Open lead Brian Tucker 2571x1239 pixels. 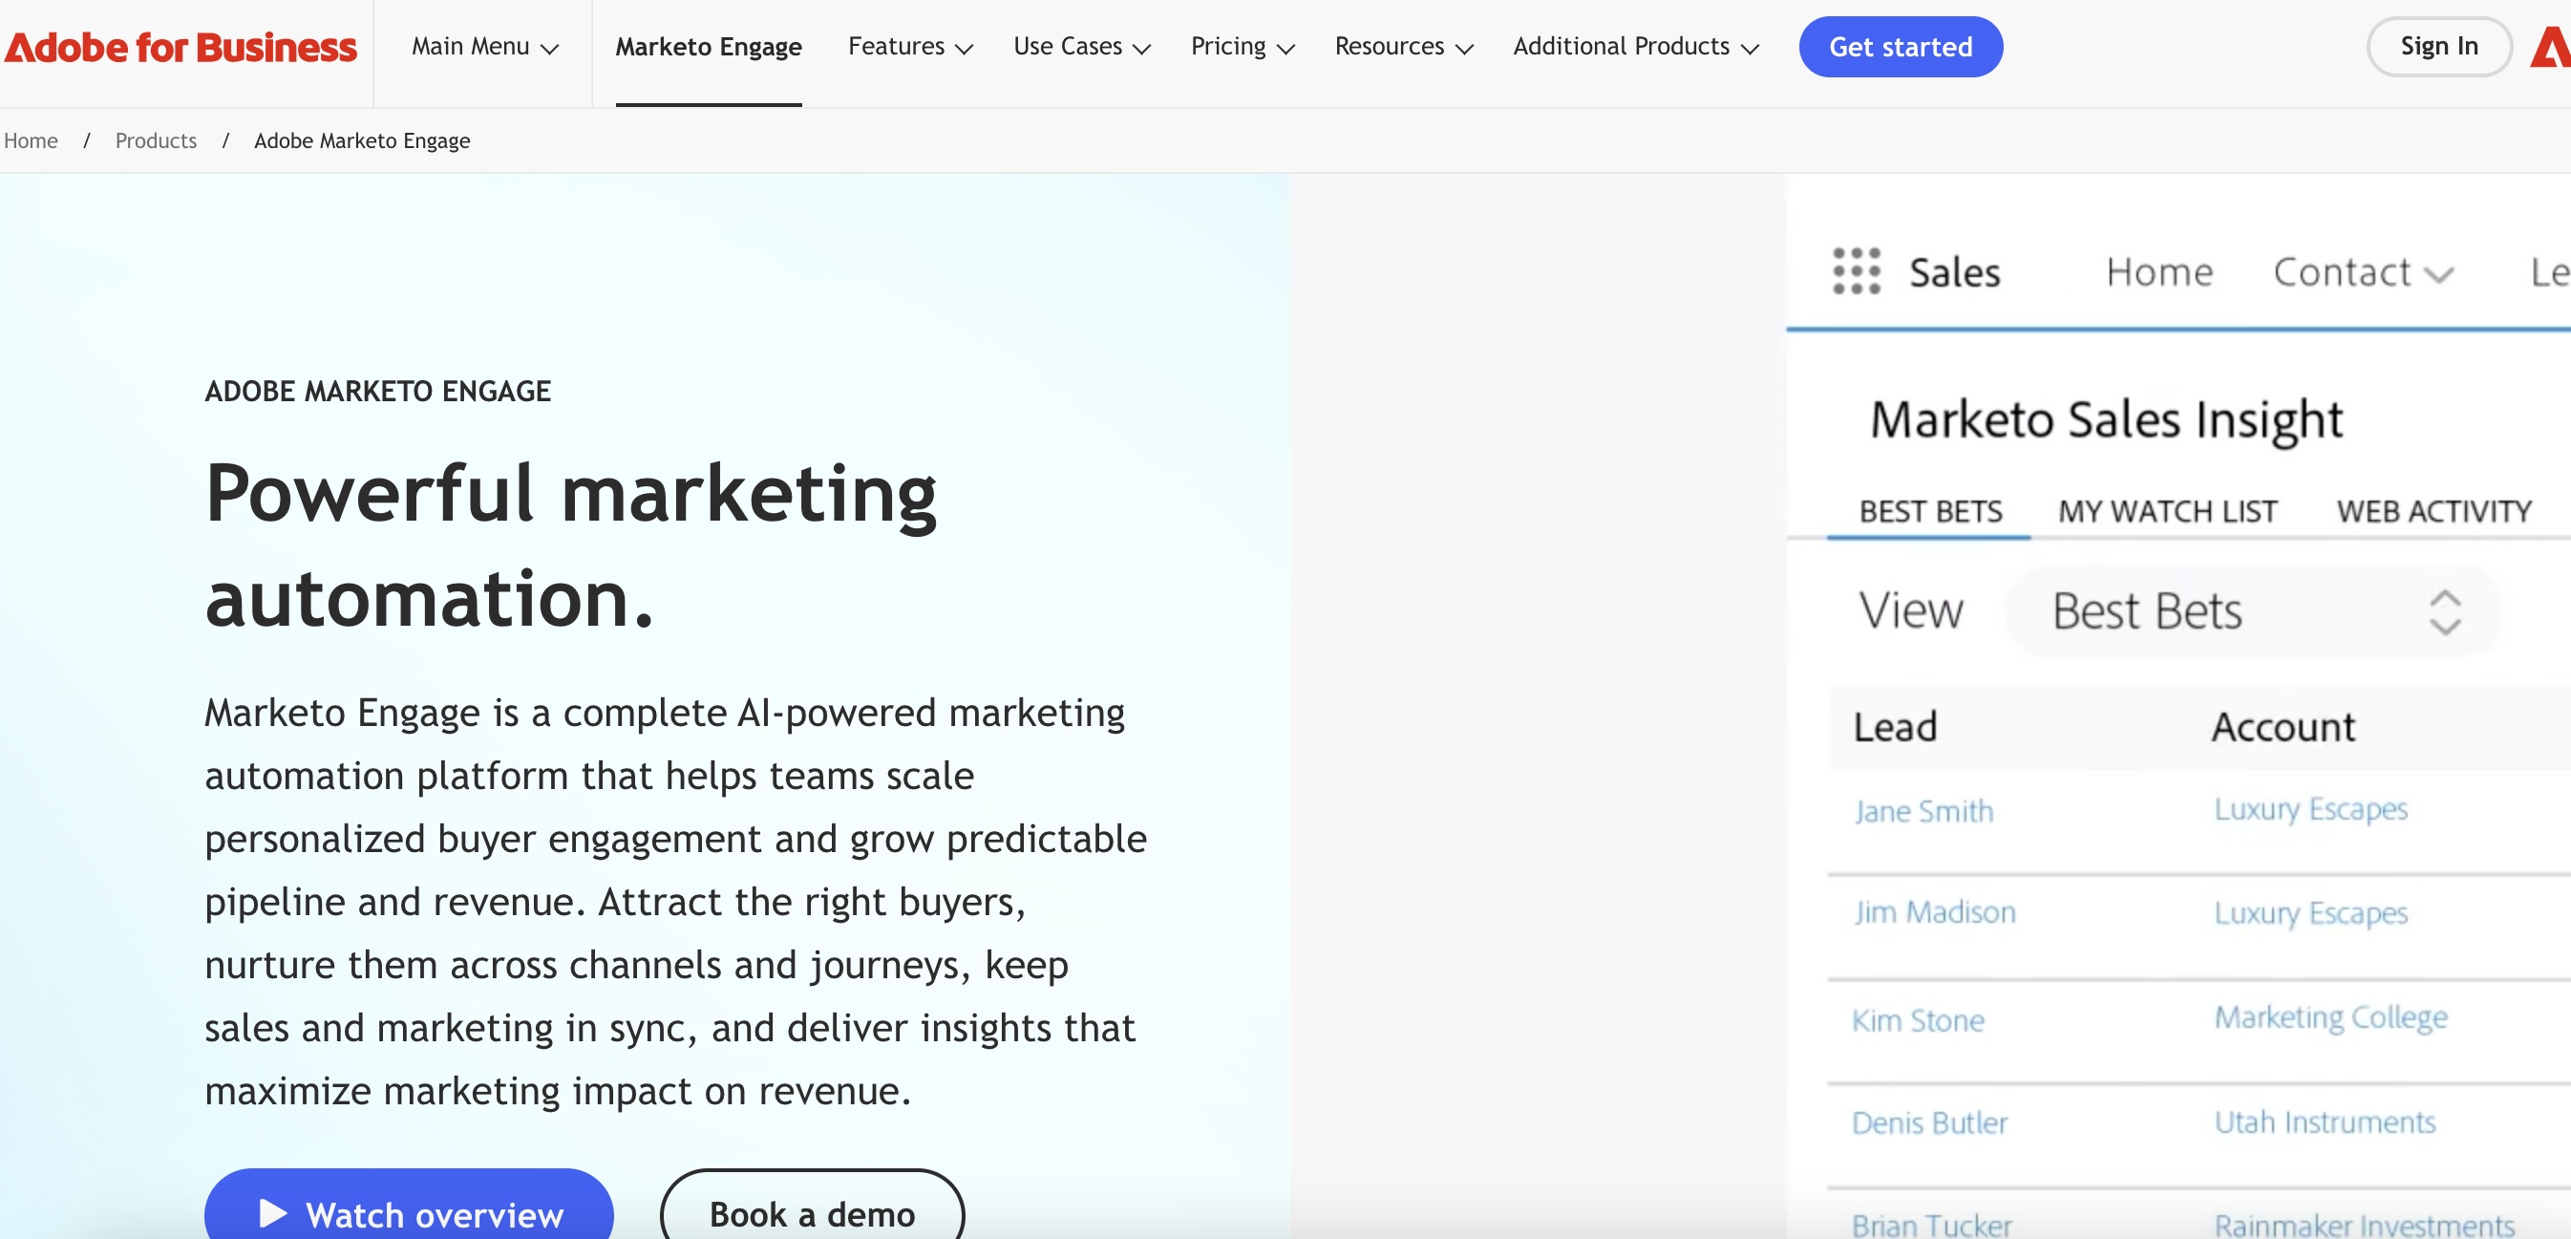[x=1931, y=1225]
